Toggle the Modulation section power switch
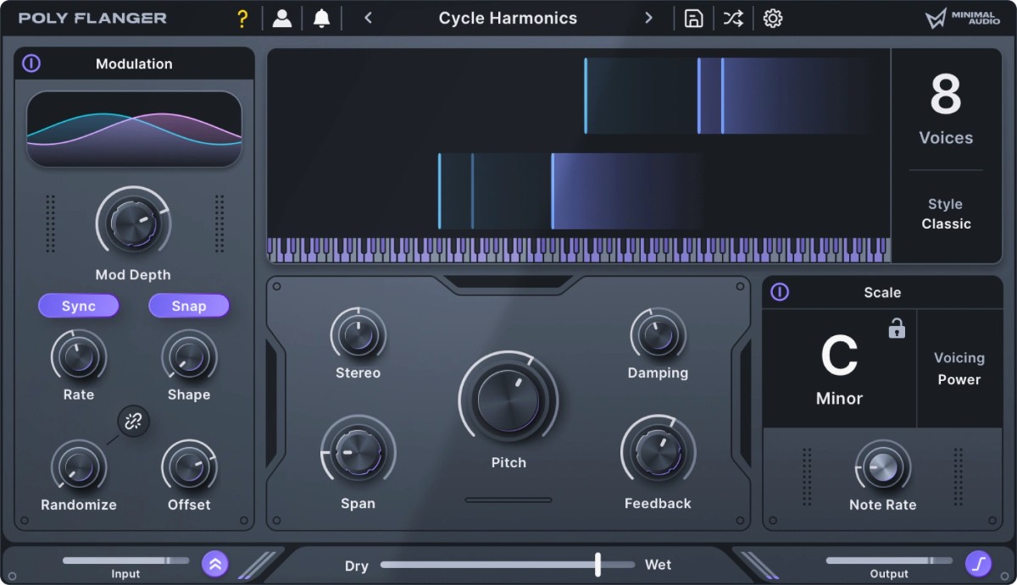1017x585 pixels. 31,63
